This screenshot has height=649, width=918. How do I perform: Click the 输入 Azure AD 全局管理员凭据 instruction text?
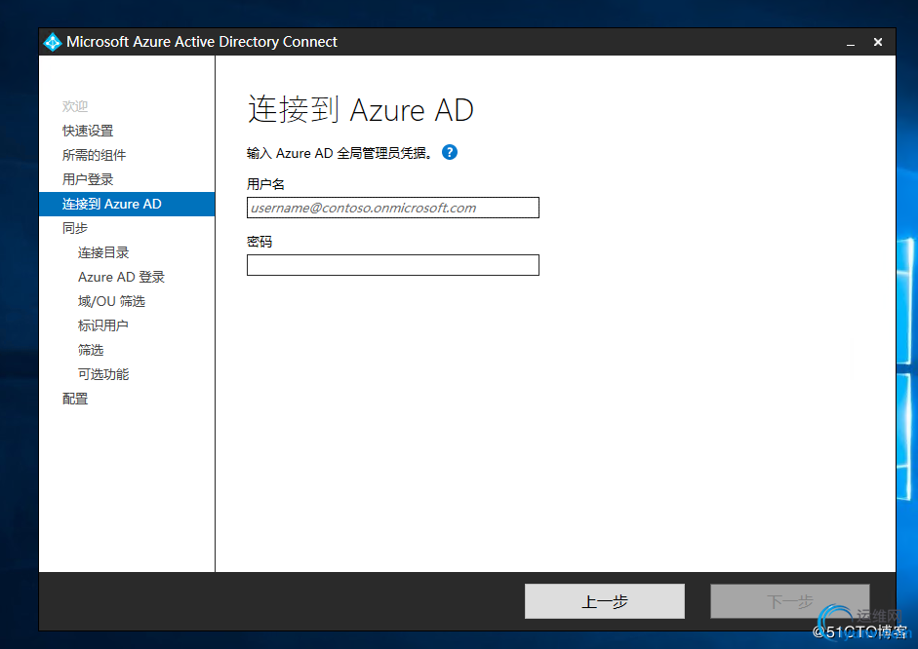click(x=340, y=153)
